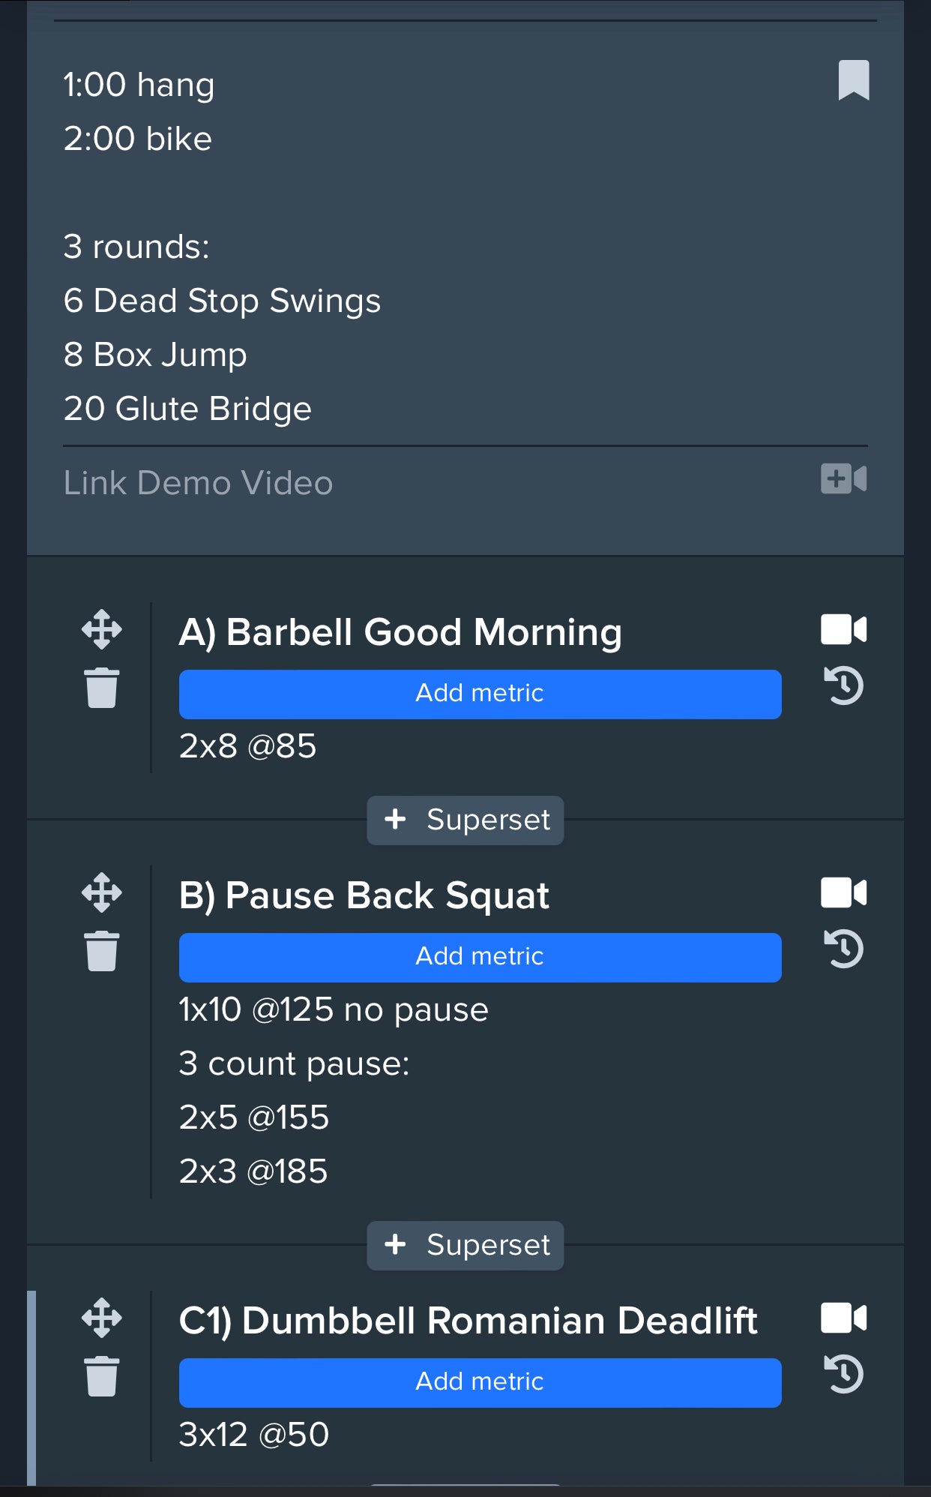The height and width of the screenshot is (1497, 931).
Task: Delete the Barbell Good Morning exercise
Action: [102, 688]
